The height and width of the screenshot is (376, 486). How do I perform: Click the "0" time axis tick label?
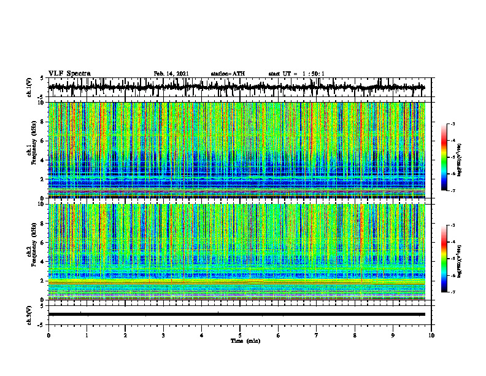tap(48, 335)
